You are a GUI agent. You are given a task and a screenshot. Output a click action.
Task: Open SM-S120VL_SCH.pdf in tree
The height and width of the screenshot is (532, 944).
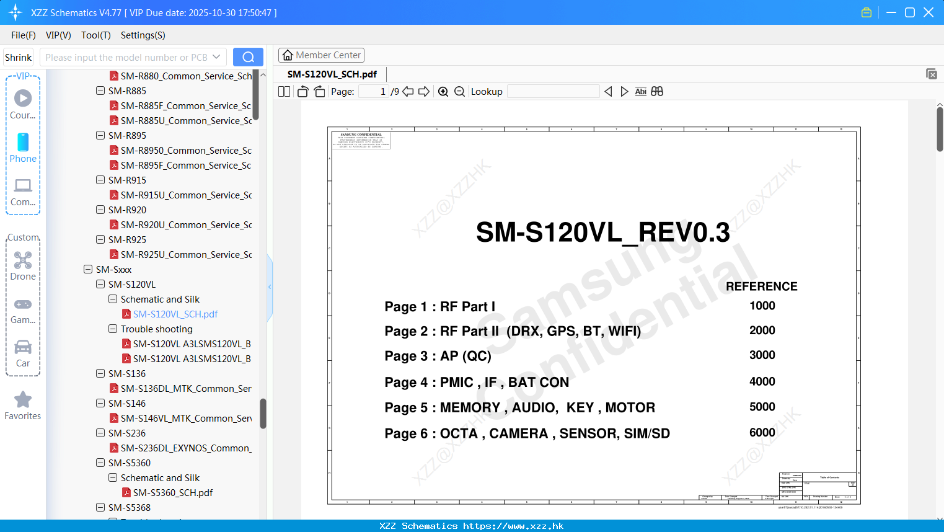175,314
